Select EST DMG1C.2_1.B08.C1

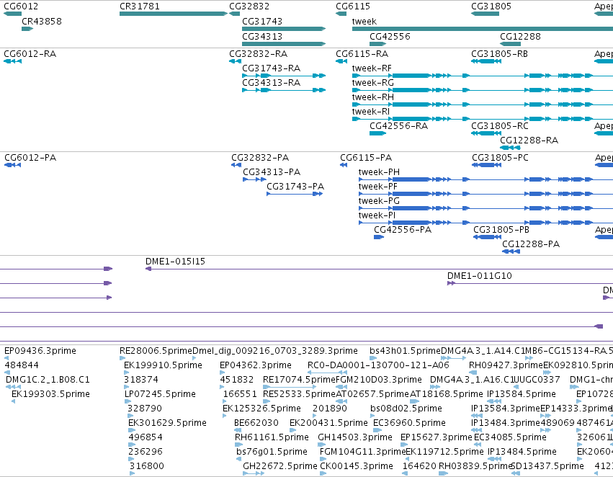(x=48, y=380)
